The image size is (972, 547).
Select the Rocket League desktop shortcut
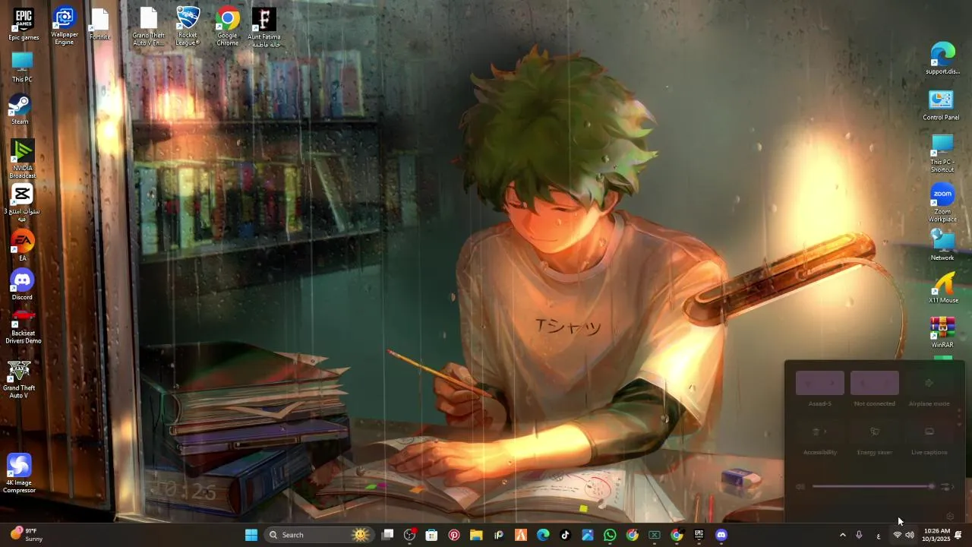click(x=188, y=26)
